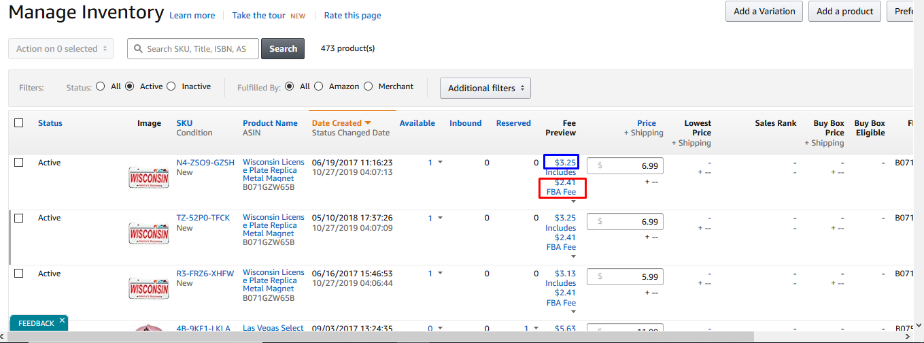Select Fulfilled By All radio button

pyautogui.click(x=290, y=86)
